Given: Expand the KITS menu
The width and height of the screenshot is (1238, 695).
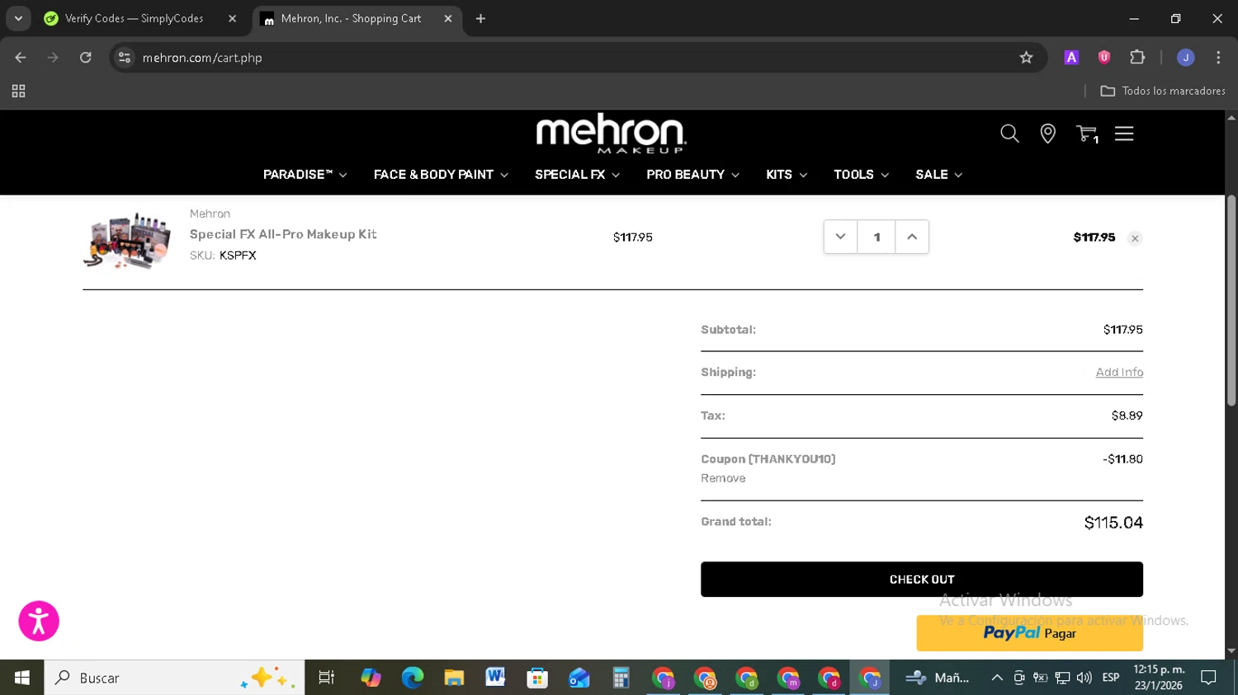Looking at the screenshot, I should (x=787, y=175).
